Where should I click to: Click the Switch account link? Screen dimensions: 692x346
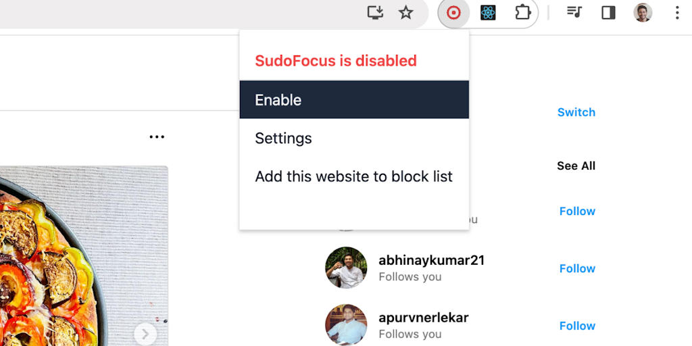(x=576, y=112)
